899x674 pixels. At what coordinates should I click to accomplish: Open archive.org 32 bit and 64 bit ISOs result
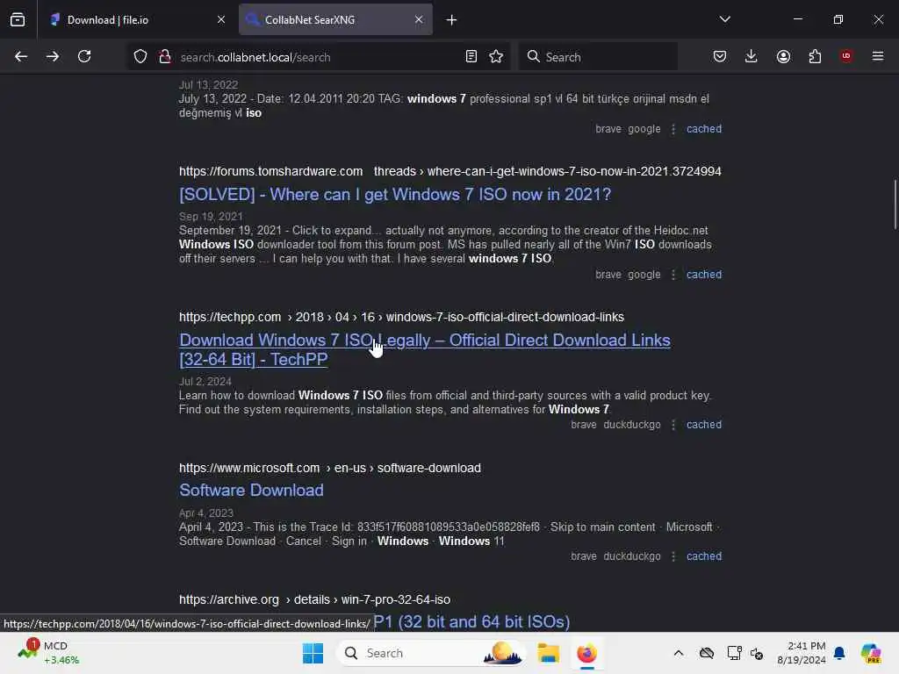[471, 622]
